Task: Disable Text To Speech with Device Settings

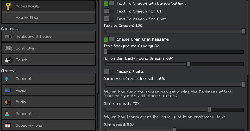Action: click(109, 4)
